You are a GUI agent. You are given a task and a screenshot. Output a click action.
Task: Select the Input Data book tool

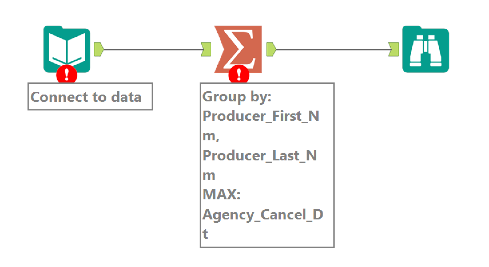(67, 47)
